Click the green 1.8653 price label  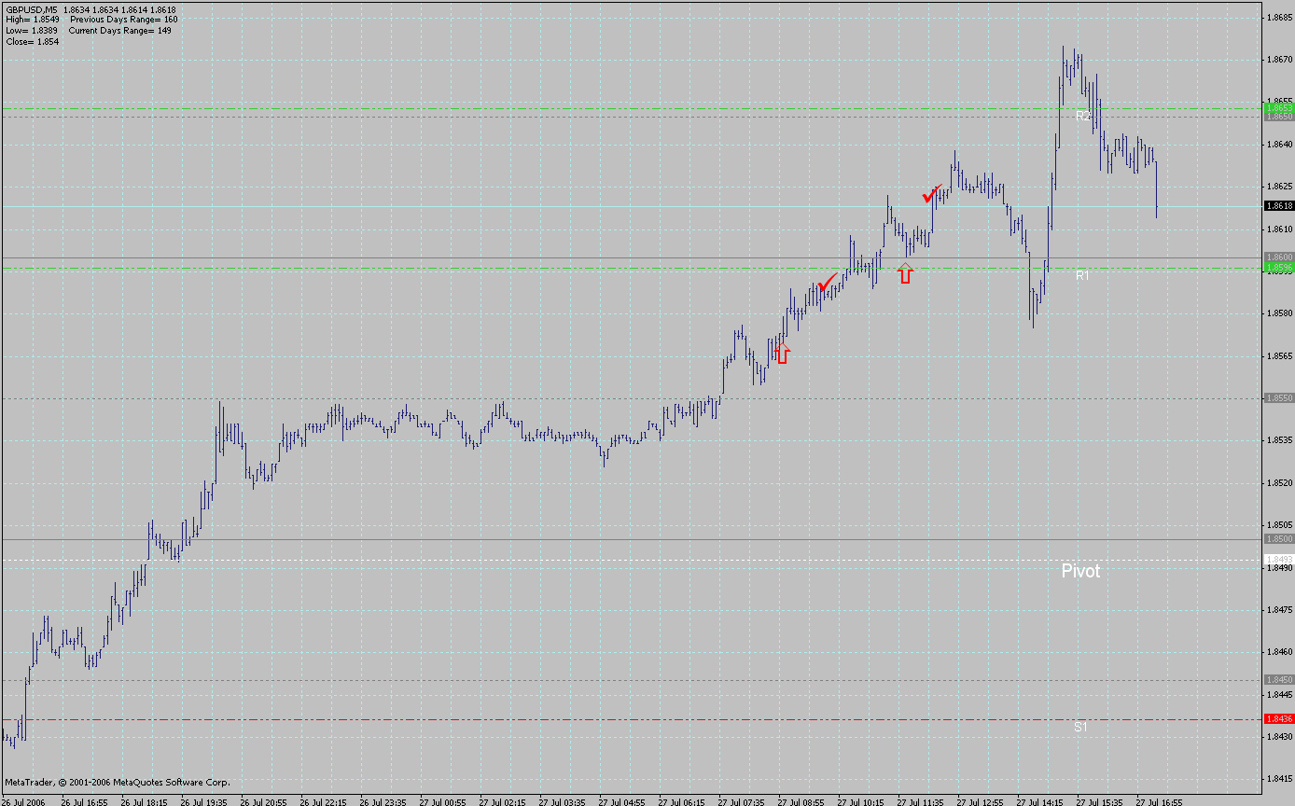(x=1279, y=108)
